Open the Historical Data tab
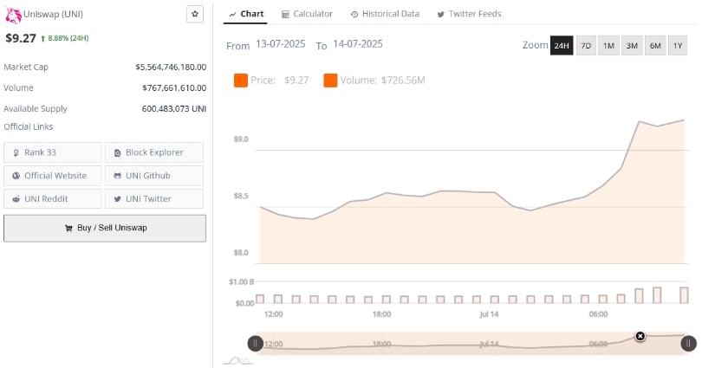 [x=385, y=14]
